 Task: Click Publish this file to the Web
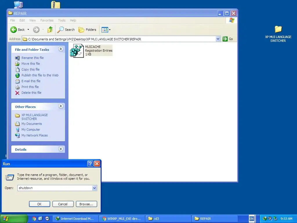point(40,75)
